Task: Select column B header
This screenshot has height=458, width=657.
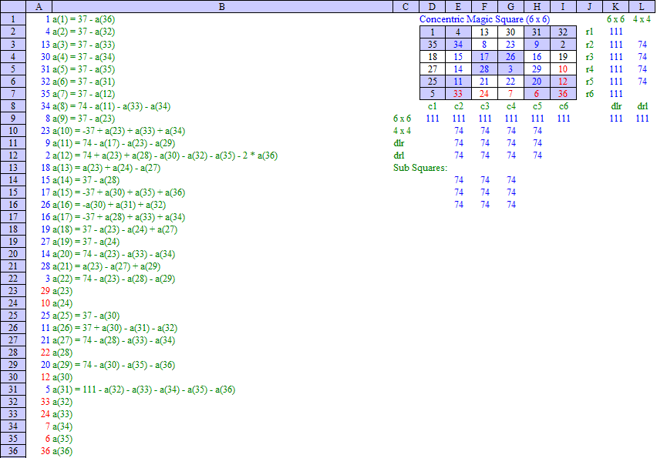Action: coord(222,6)
